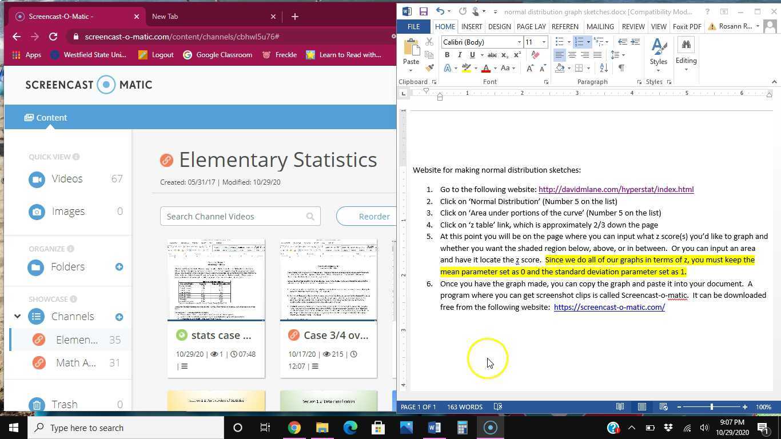This screenshot has width=781, height=439.
Task: Toggle bold formatting in Word
Action: 447,55
